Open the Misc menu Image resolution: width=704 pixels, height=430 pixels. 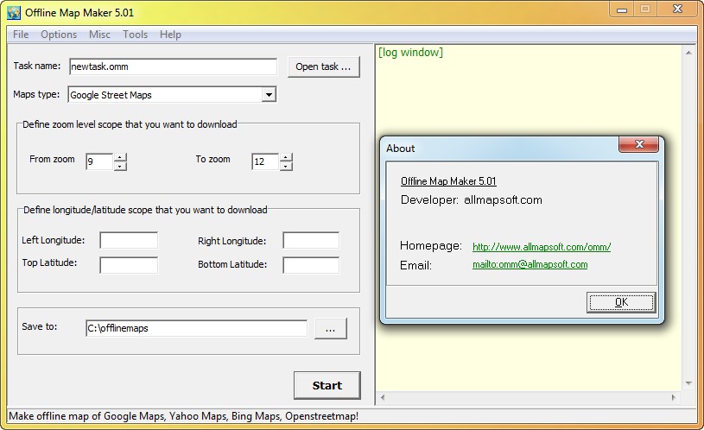(99, 35)
